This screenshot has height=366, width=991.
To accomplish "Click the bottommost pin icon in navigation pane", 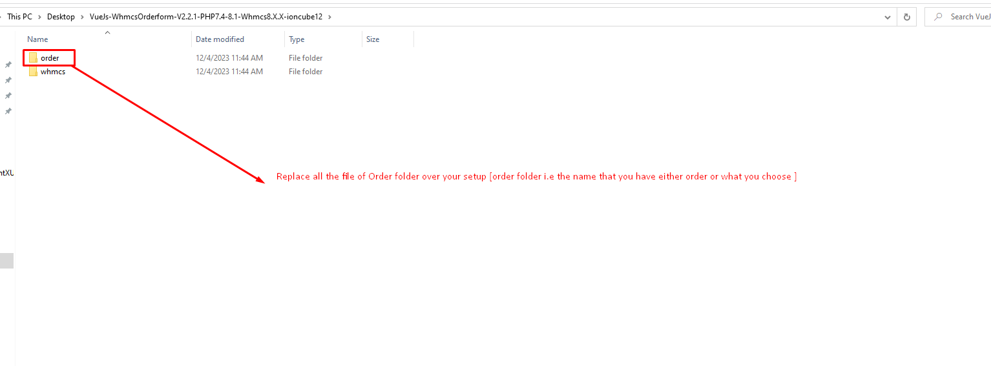I will tap(8, 111).
